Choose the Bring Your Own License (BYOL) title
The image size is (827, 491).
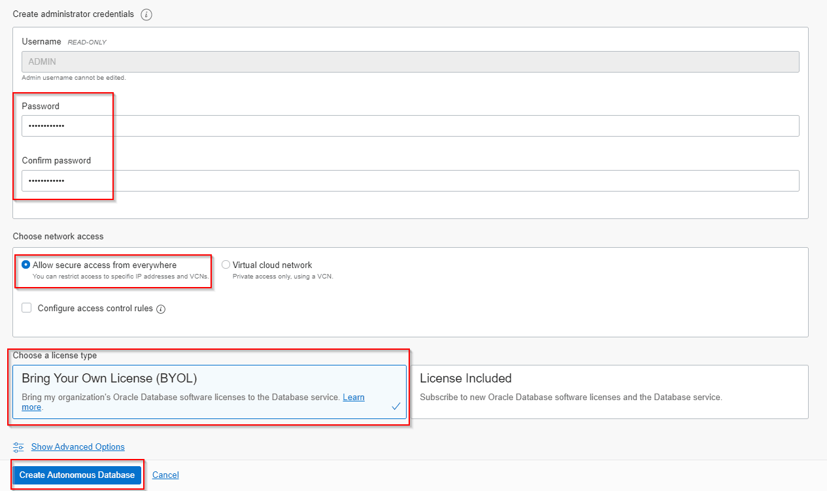pos(109,379)
